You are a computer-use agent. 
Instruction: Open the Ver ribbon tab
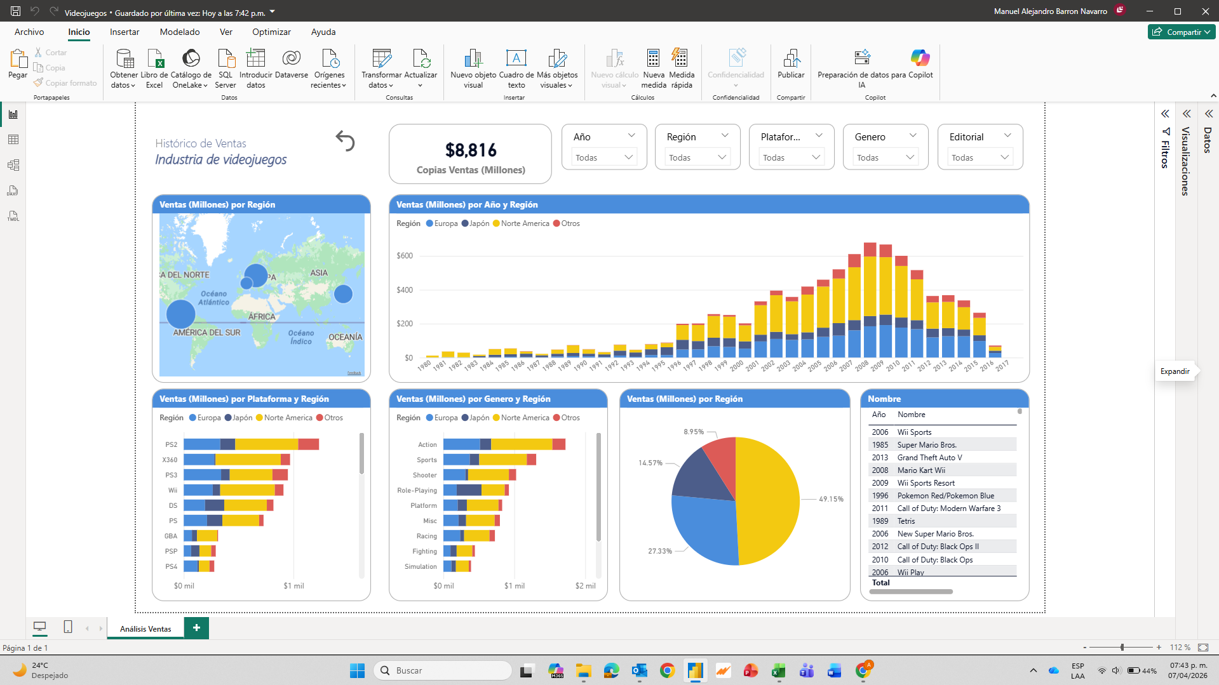(226, 32)
